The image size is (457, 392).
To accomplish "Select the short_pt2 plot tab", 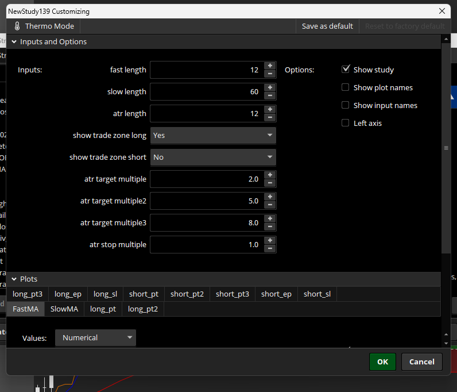I will (x=187, y=294).
